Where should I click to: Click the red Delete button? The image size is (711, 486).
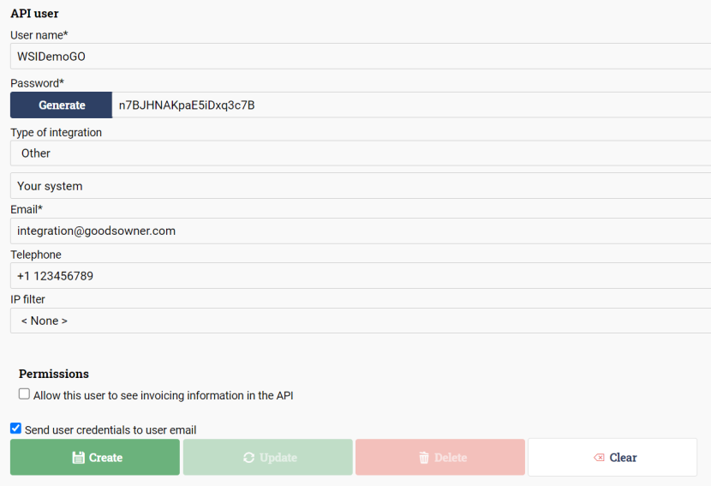(x=439, y=457)
